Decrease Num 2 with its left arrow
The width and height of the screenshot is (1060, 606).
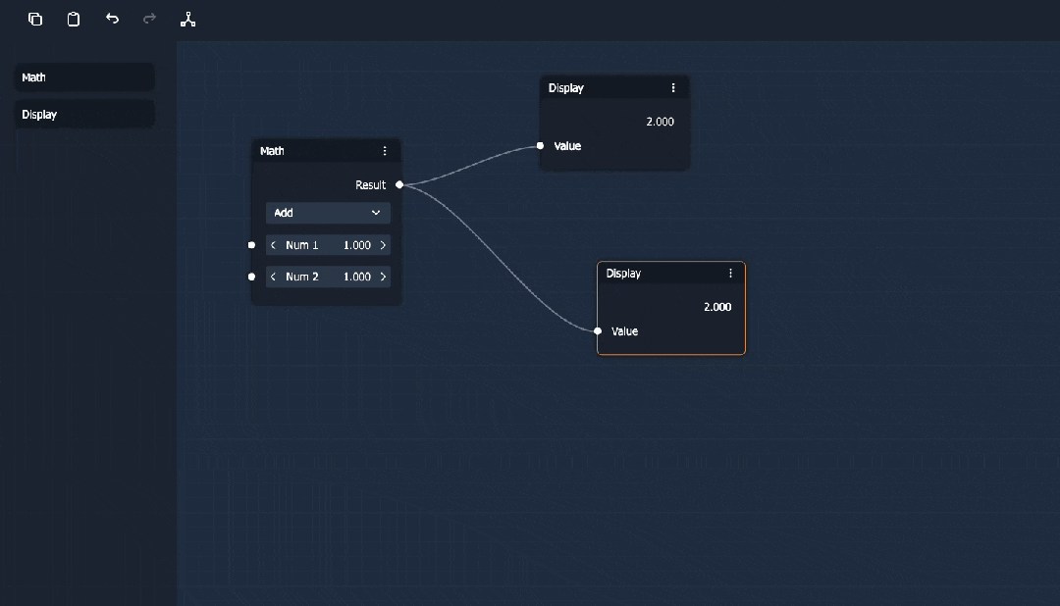coord(273,277)
